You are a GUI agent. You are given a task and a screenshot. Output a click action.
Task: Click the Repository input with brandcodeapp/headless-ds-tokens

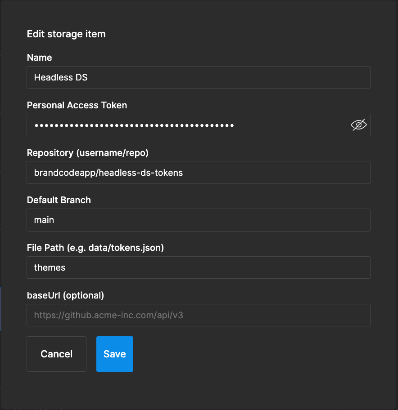tap(199, 173)
